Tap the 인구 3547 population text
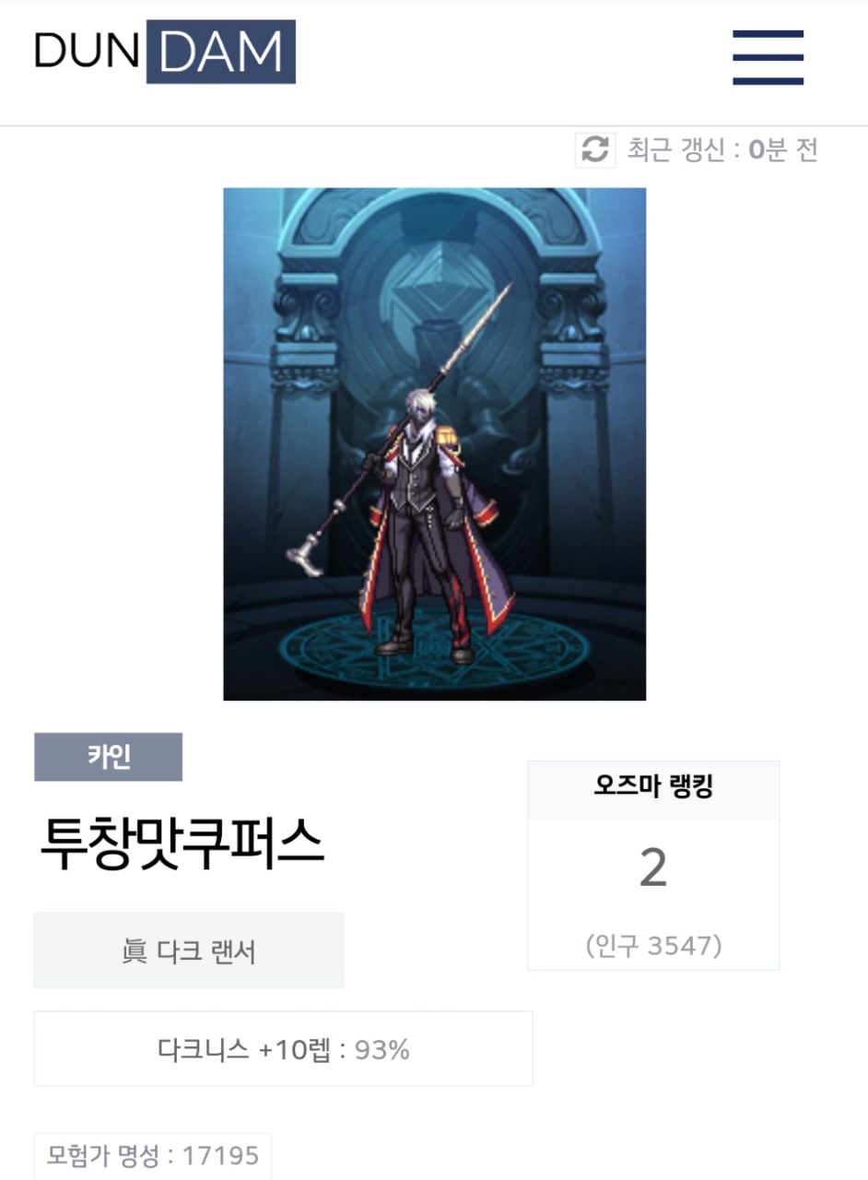 [653, 946]
